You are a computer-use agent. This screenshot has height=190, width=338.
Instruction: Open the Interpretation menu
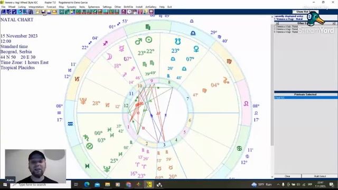coord(36,7)
